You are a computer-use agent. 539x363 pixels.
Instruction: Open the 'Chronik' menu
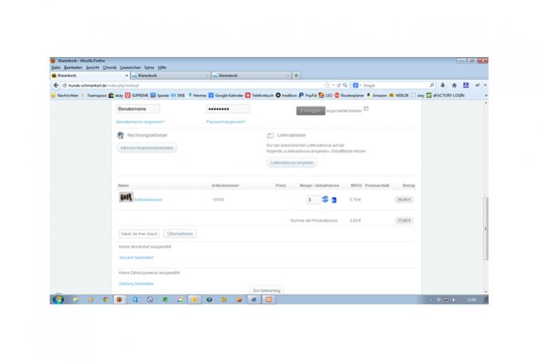click(109, 67)
